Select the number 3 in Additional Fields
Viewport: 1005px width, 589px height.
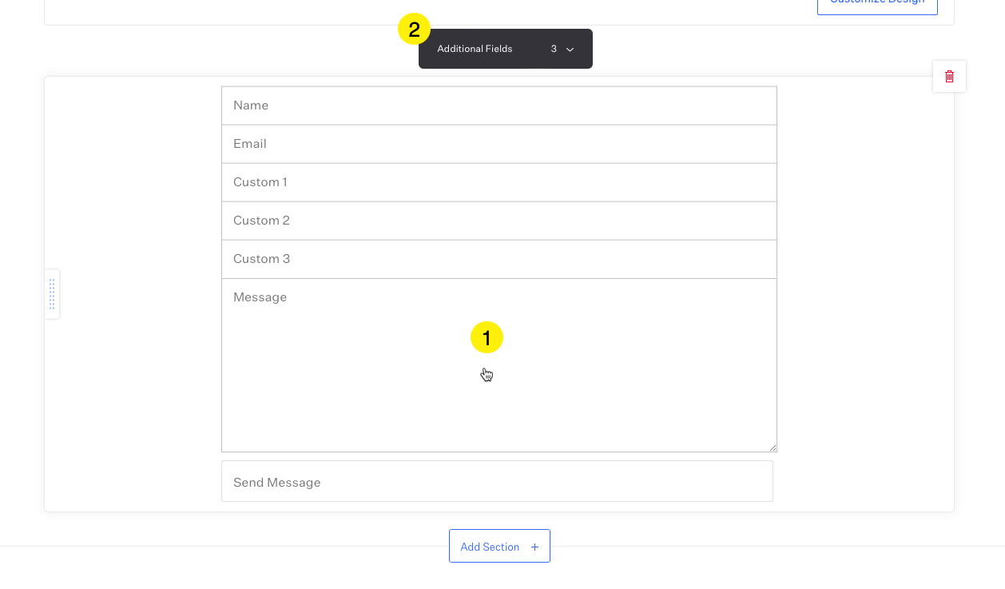(554, 49)
